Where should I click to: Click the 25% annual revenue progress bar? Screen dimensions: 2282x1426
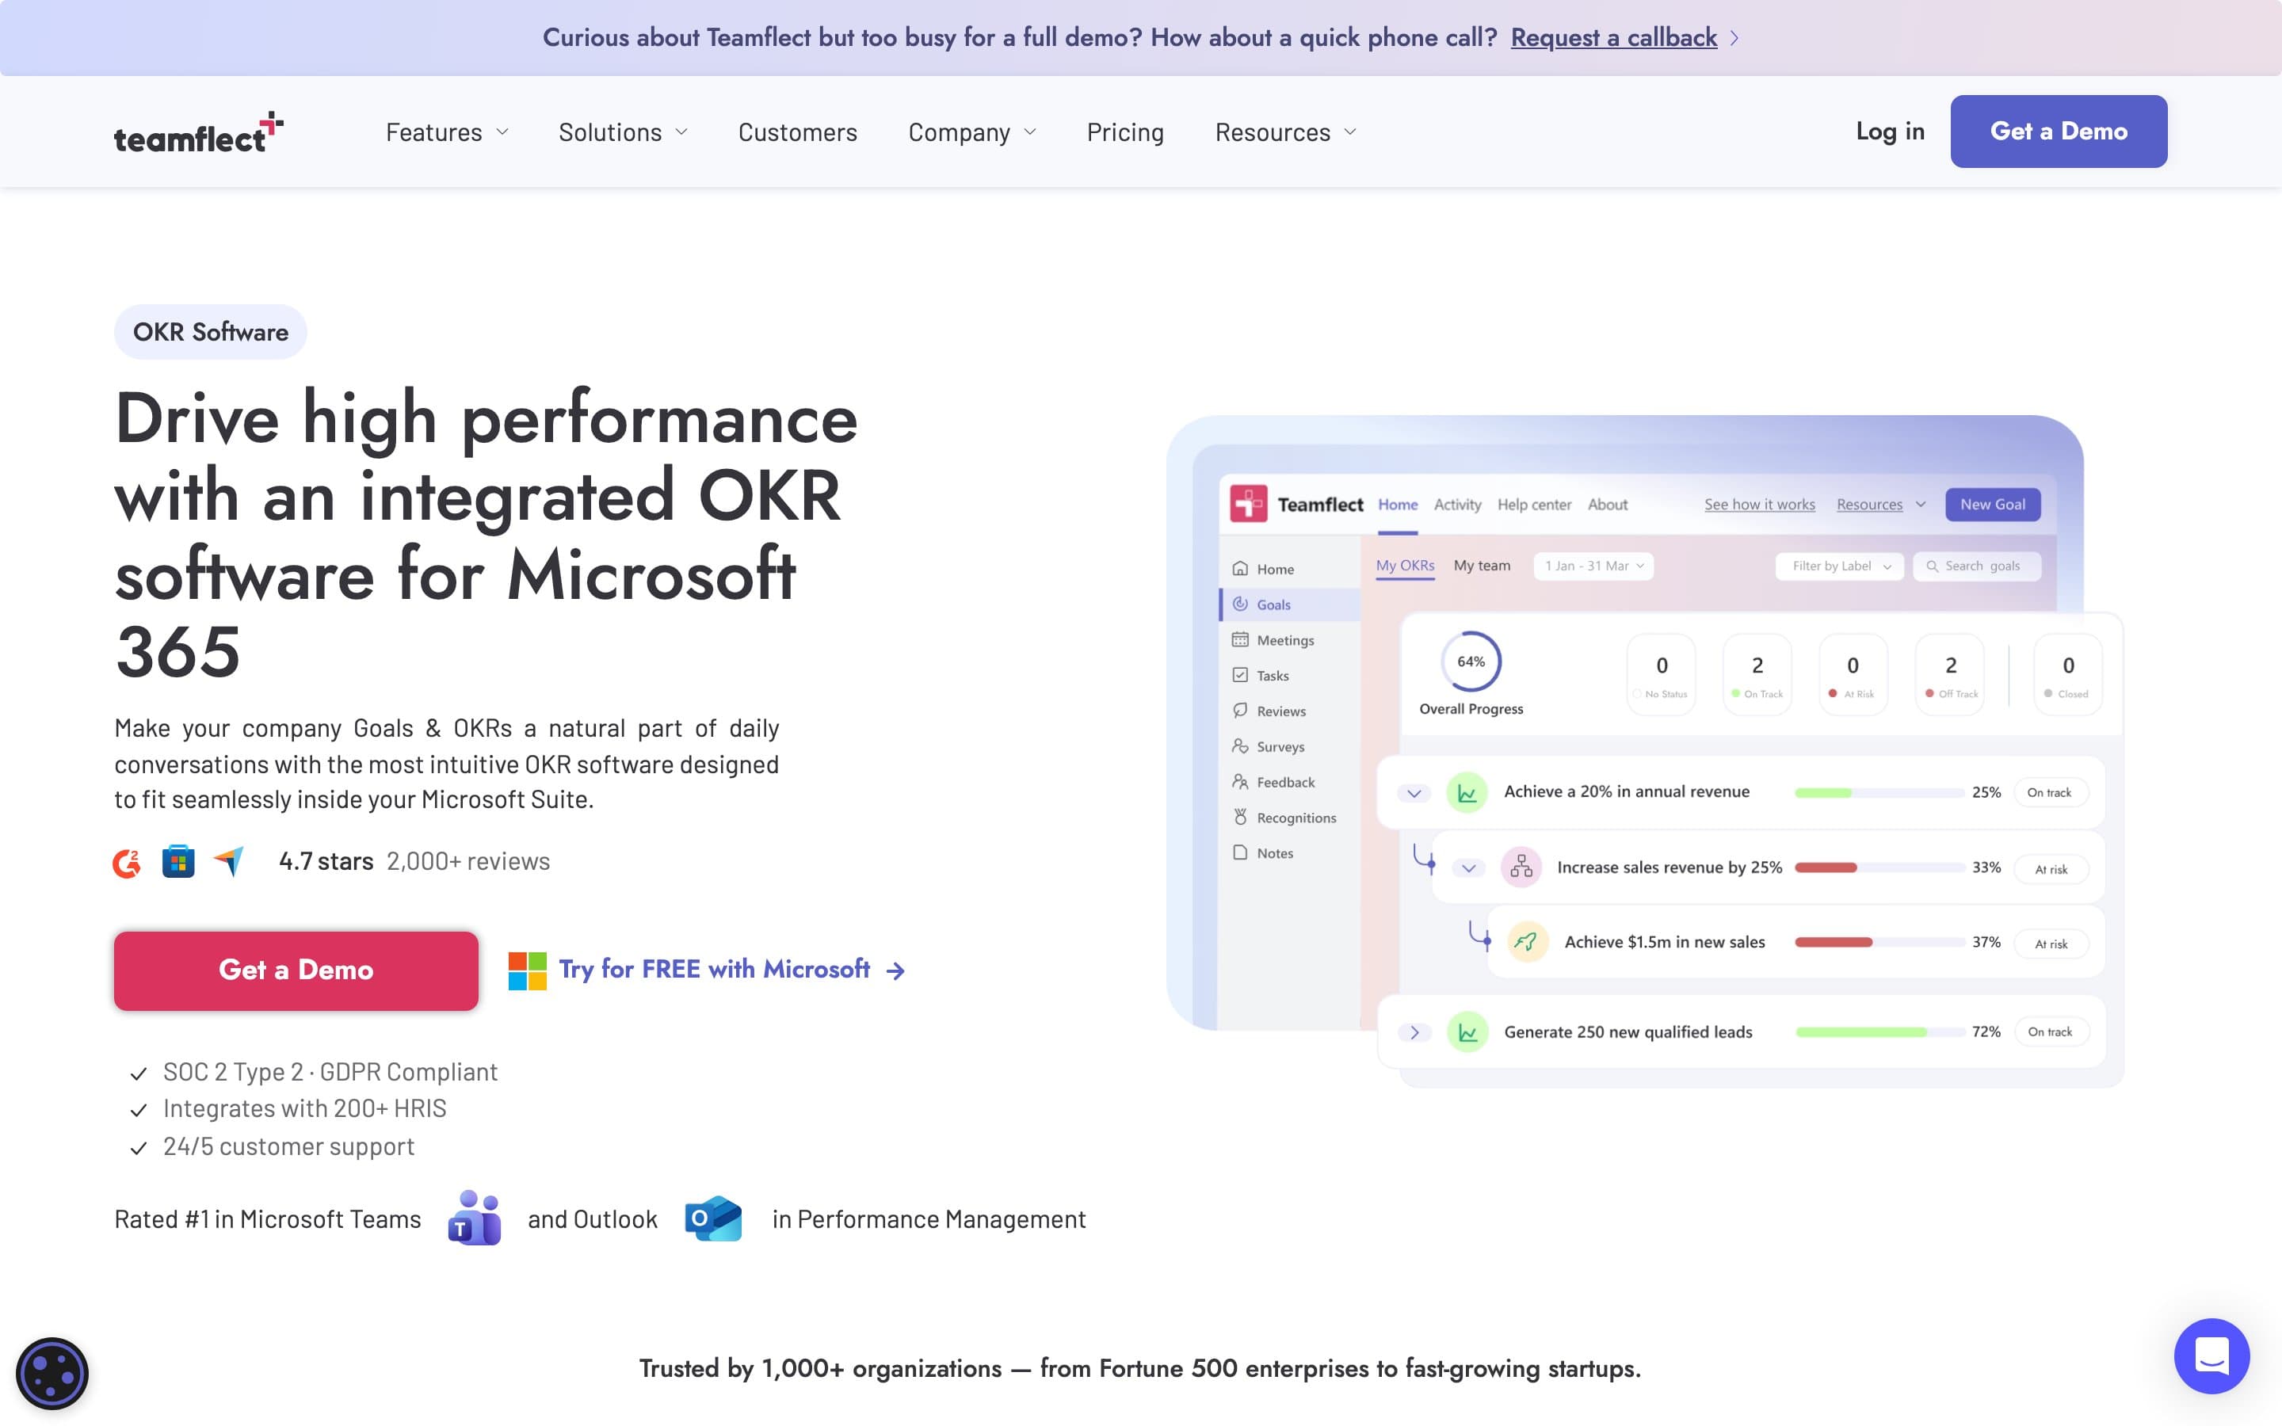(x=1879, y=793)
